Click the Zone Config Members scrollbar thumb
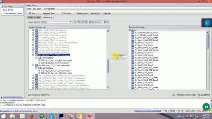The width and height of the screenshot is (212, 119). [208, 41]
